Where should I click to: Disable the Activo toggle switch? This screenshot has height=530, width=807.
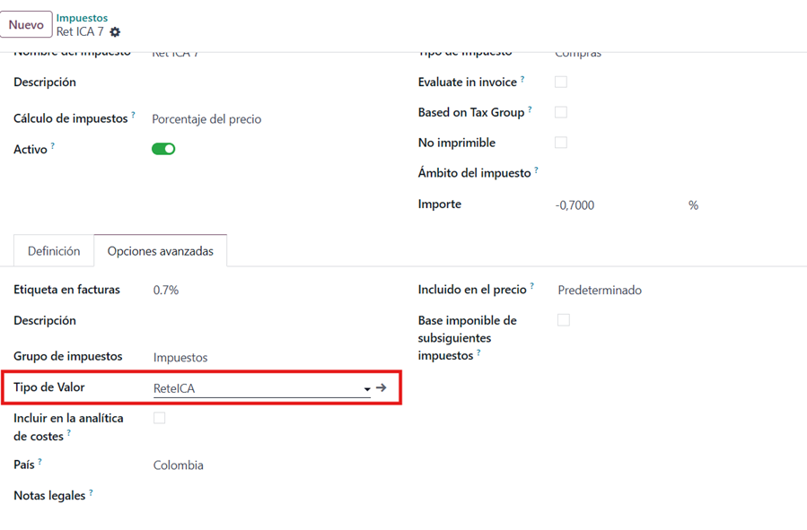163,149
